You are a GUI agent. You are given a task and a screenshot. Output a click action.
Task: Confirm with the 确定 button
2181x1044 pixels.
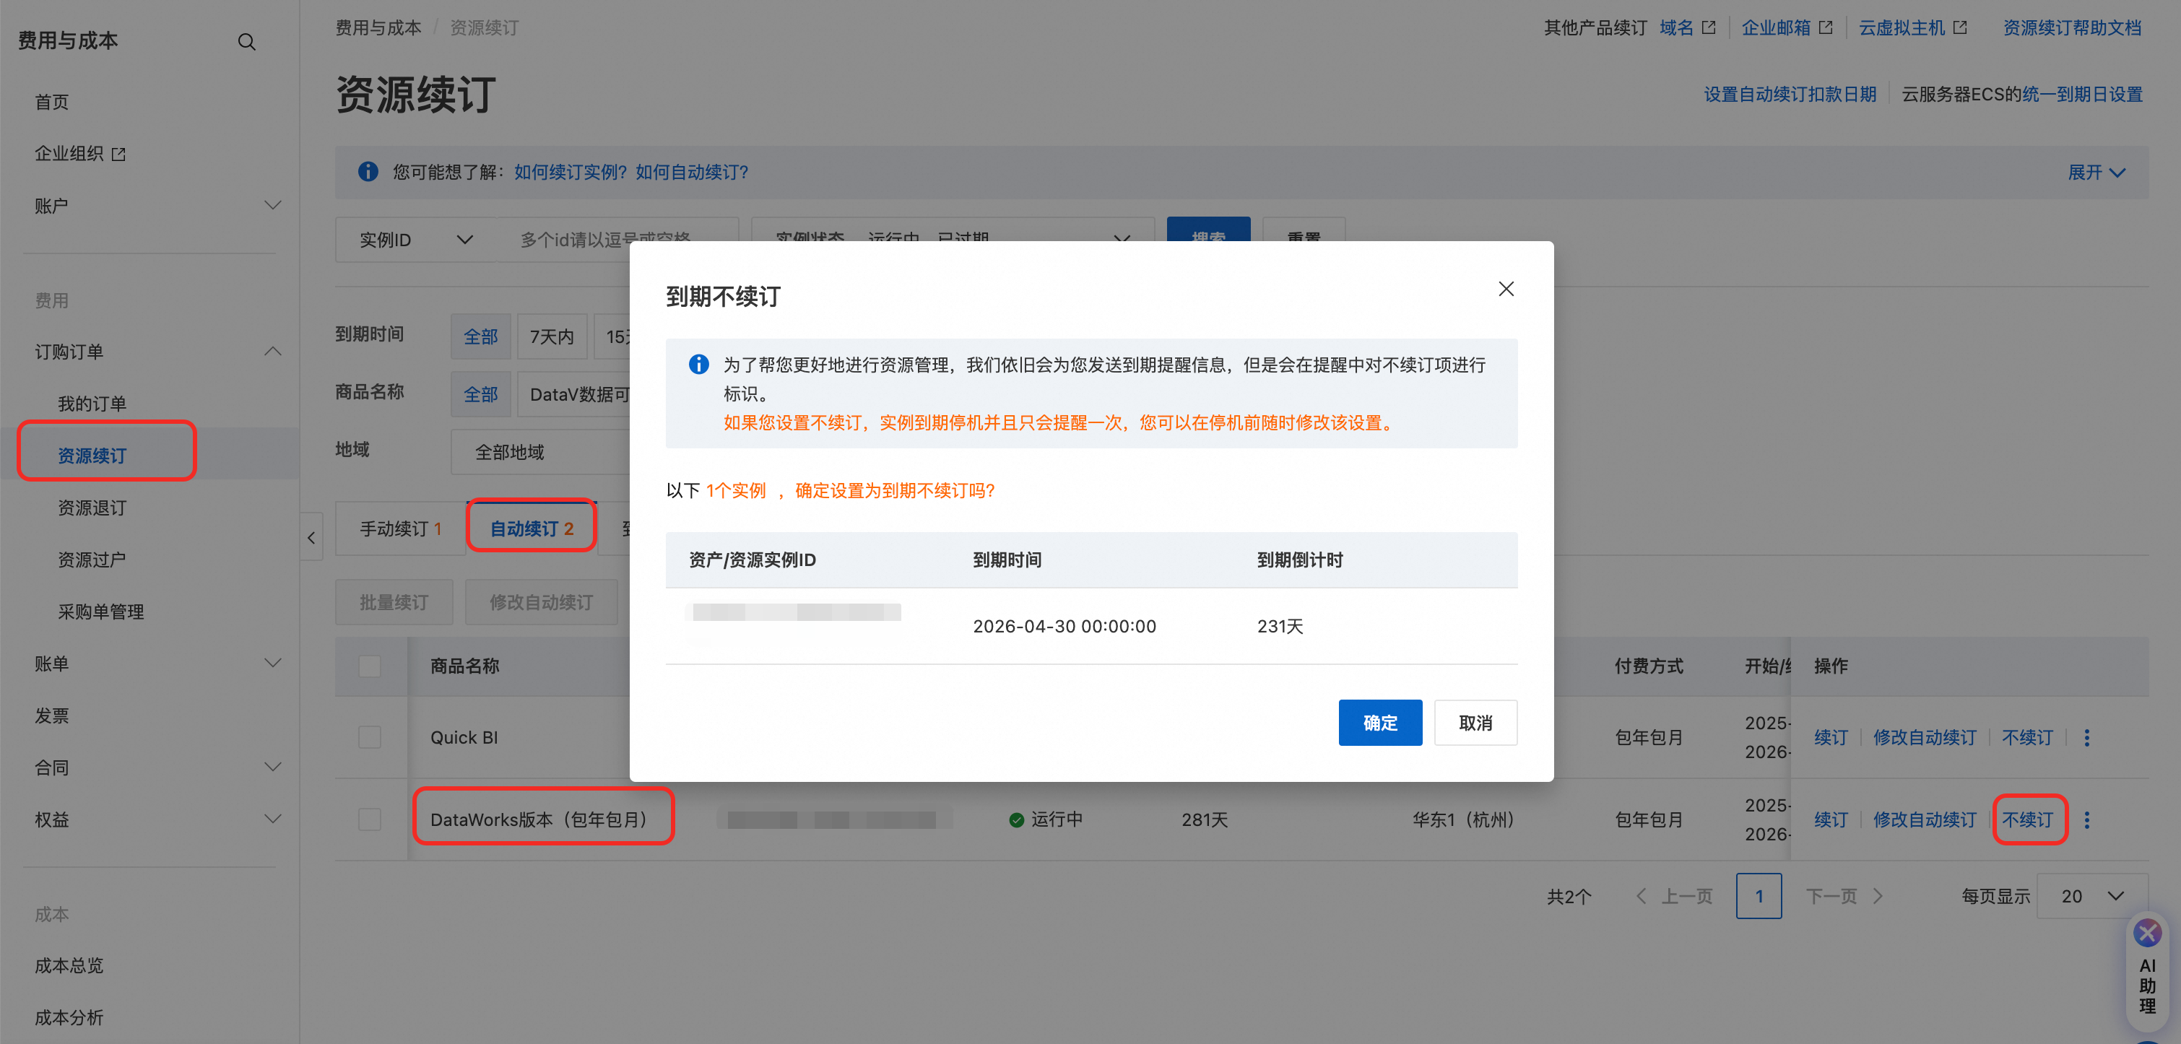point(1379,722)
